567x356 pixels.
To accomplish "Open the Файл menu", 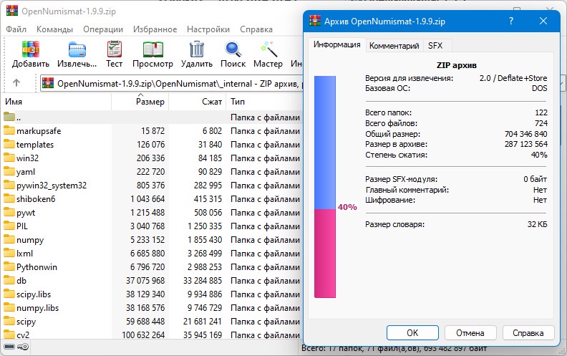I will (16, 29).
